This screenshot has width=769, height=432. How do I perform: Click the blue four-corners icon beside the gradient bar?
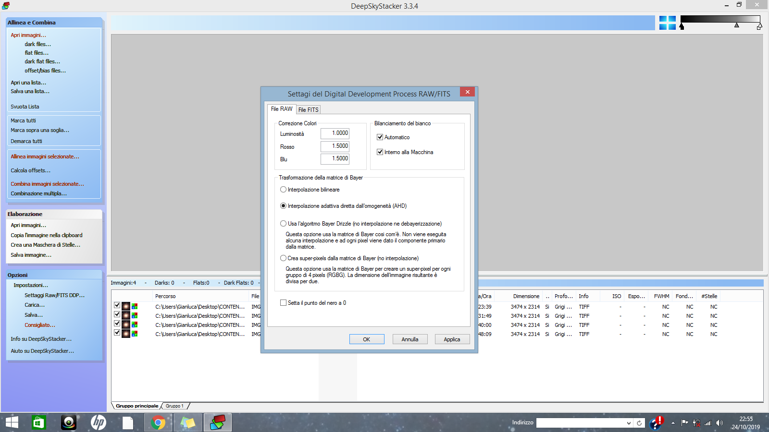point(667,23)
